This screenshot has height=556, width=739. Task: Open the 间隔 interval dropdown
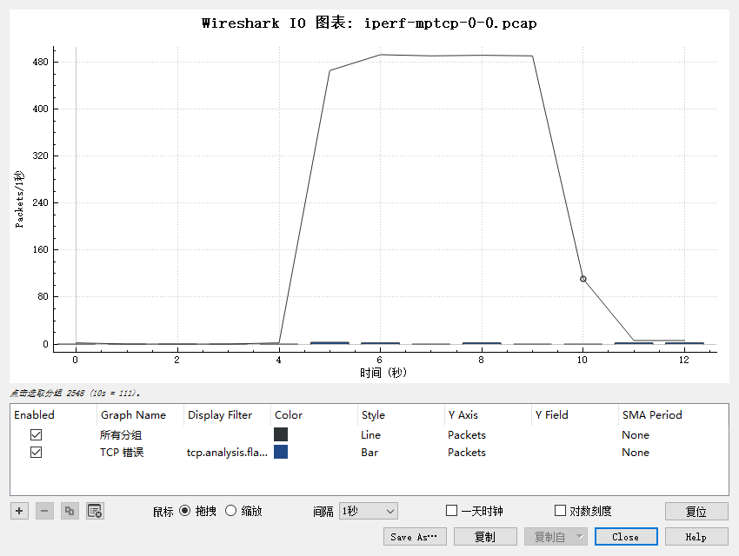click(x=369, y=511)
